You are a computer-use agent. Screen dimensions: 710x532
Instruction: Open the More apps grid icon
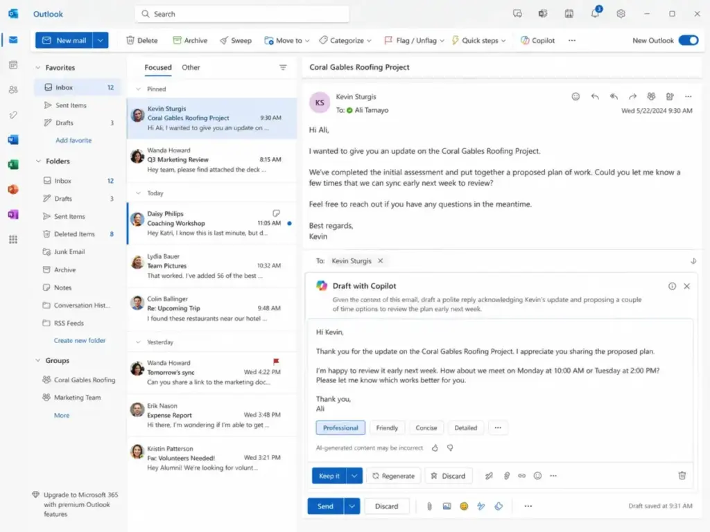tap(13, 239)
